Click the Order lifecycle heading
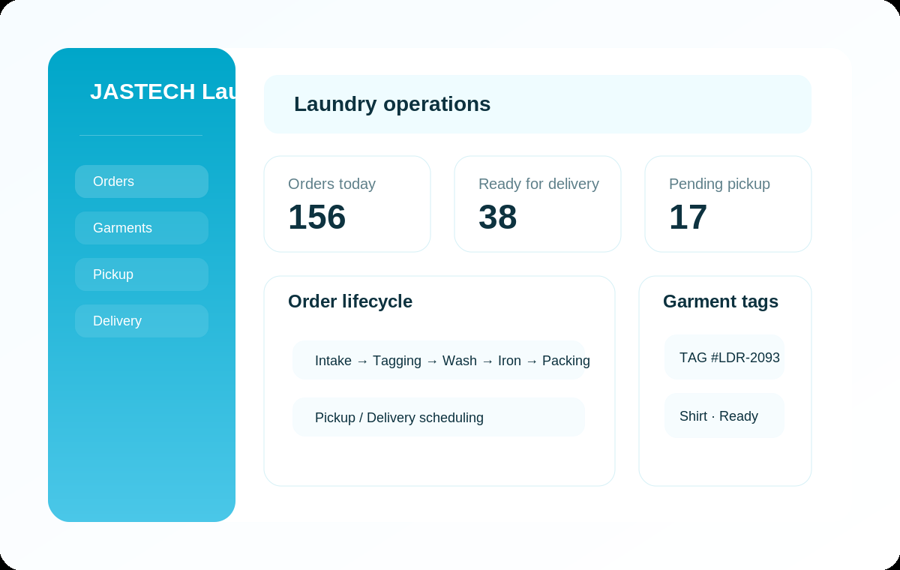This screenshot has width=900, height=570. 350,301
